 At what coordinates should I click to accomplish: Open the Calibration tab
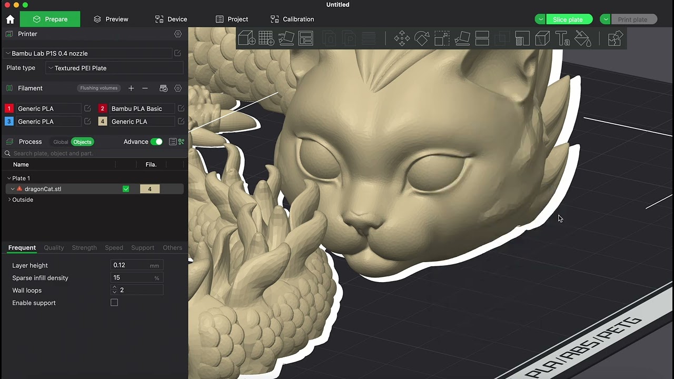point(292,19)
